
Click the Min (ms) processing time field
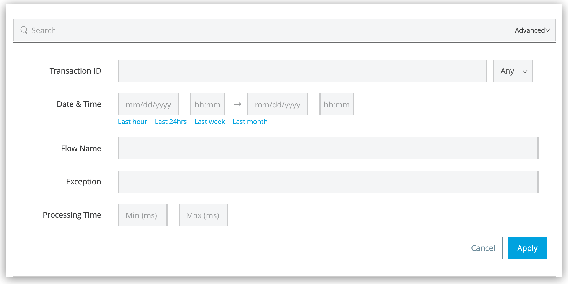142,215
